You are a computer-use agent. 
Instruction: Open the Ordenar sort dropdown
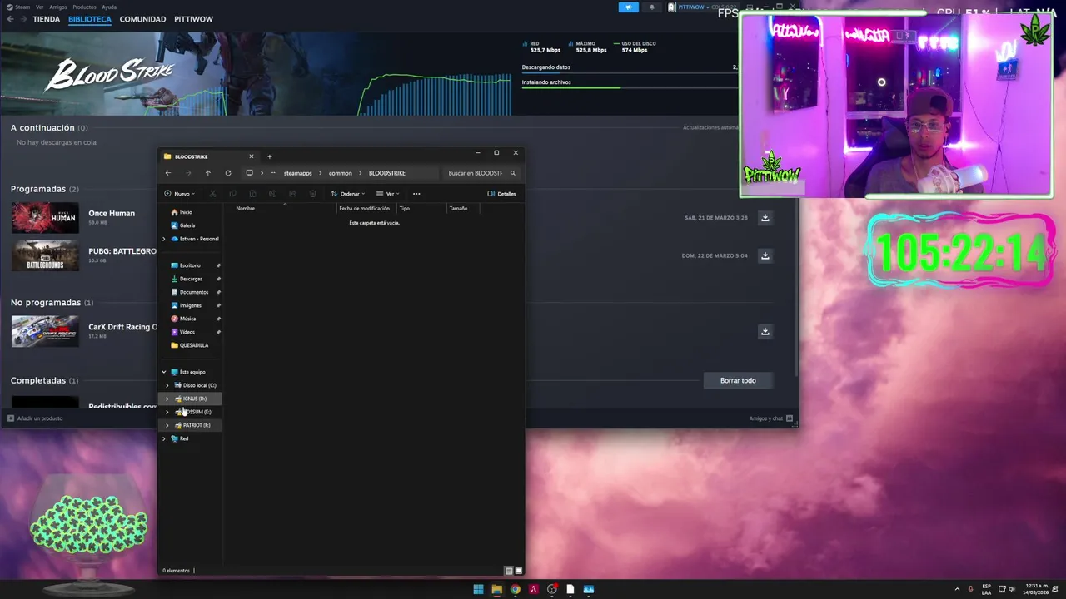tap(348, 194)
